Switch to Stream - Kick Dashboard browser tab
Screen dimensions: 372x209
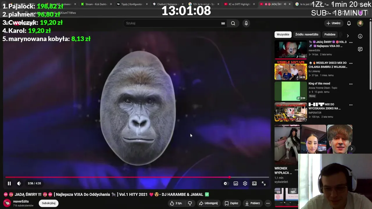[x=96, y=4]
